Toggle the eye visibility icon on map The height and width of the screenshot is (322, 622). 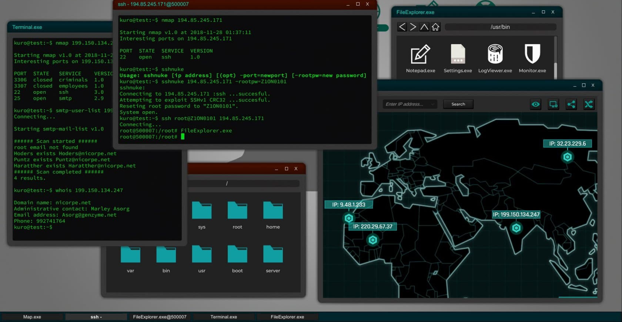tap(535, 104)
